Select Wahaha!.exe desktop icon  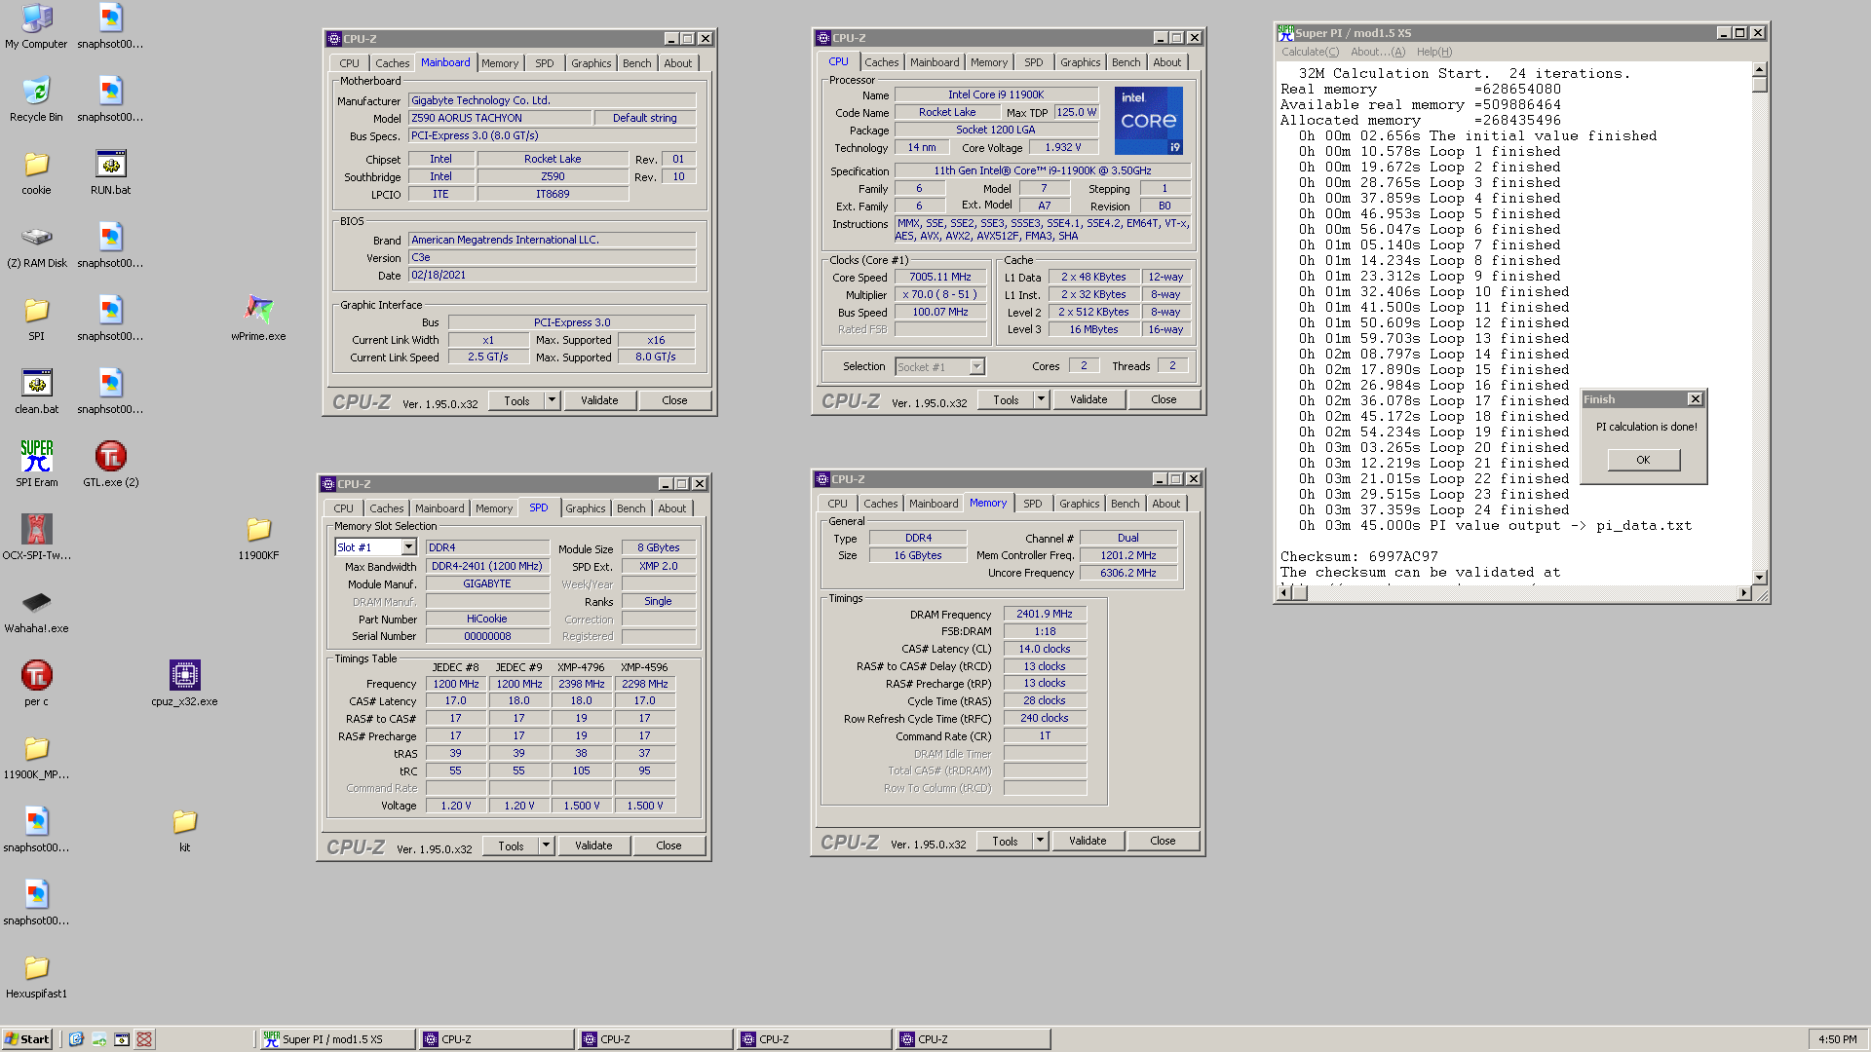point(36,611)
